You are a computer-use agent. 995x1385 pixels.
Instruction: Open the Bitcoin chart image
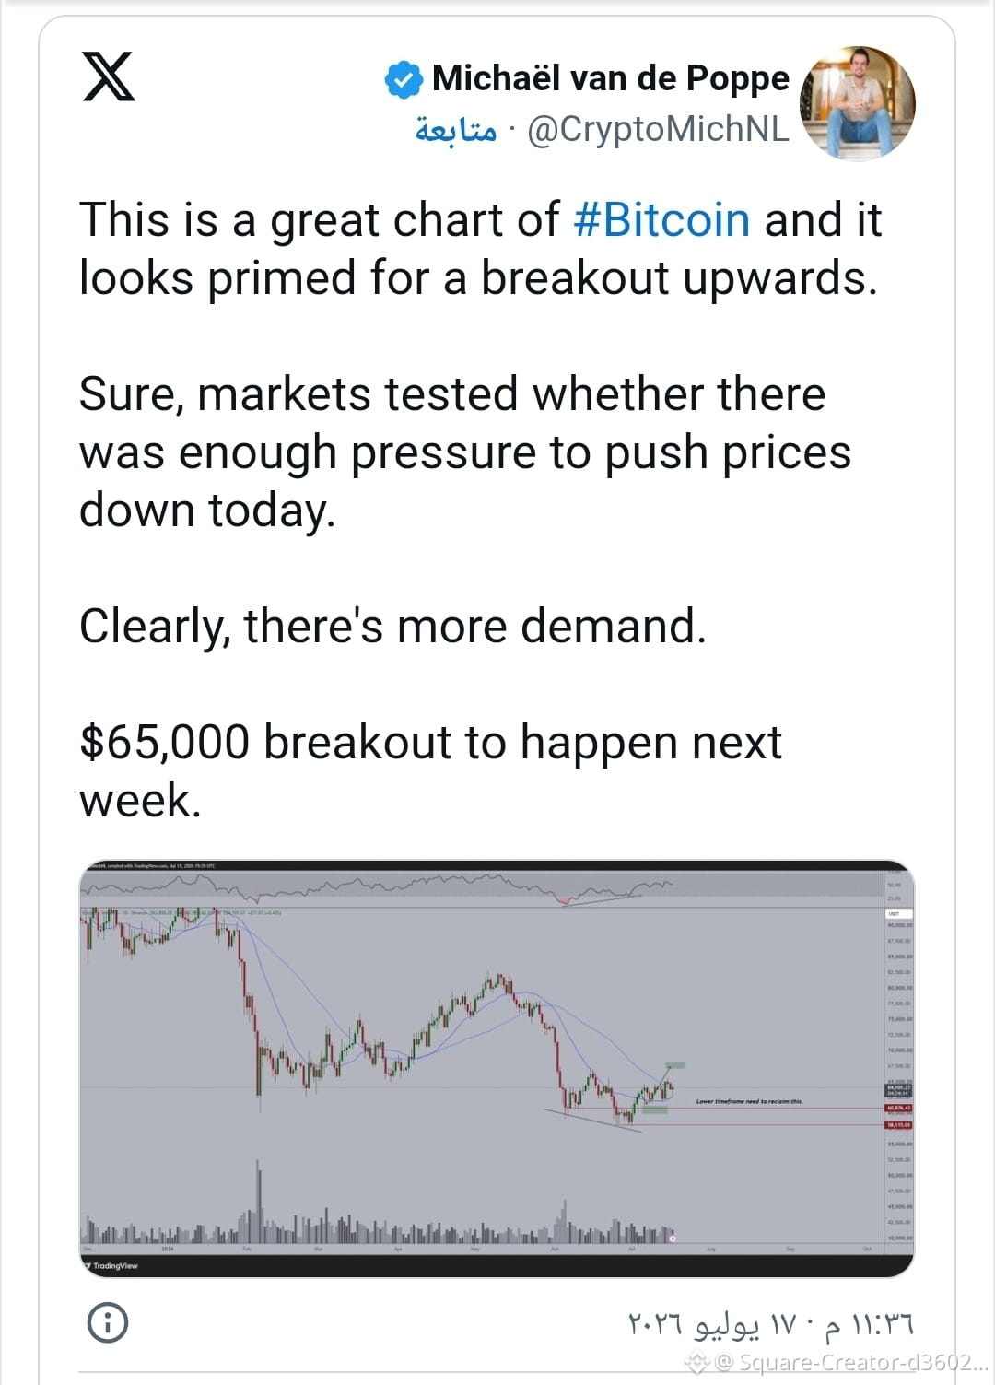(x=497, y=1069)
